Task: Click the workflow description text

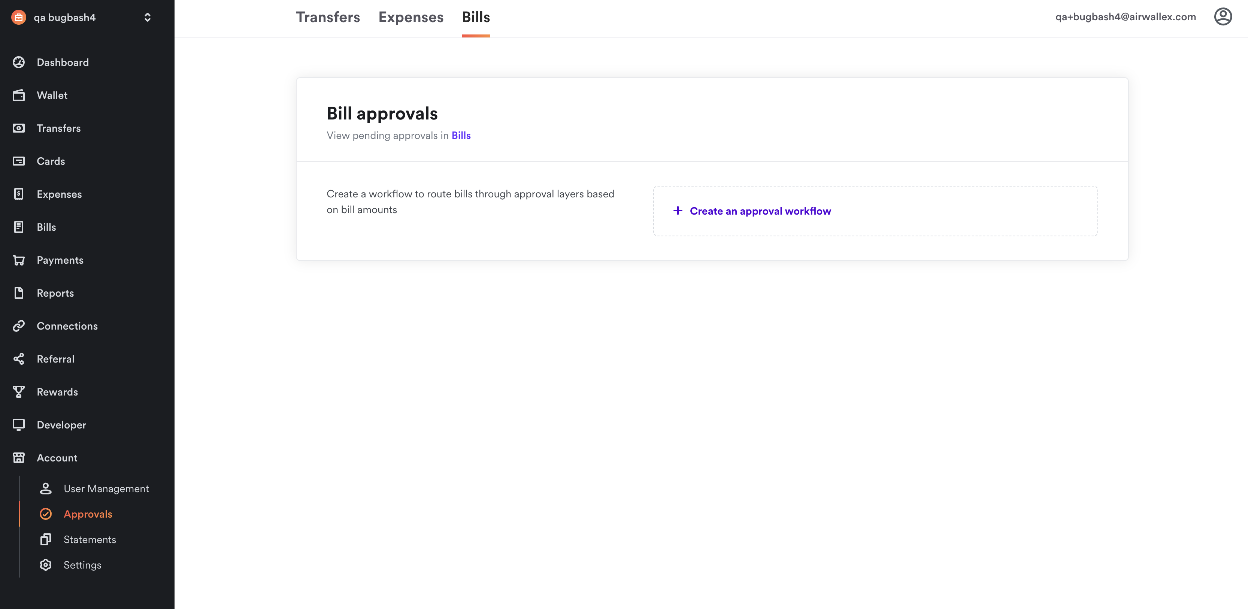Action: coord(470,202)
